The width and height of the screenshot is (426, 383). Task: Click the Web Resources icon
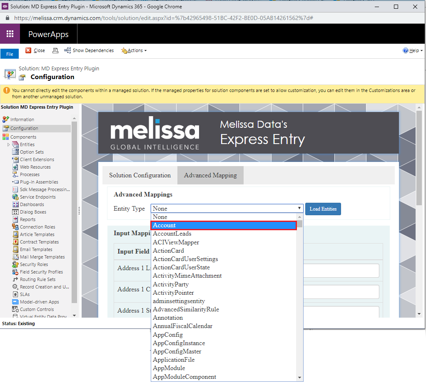[15, 167]
